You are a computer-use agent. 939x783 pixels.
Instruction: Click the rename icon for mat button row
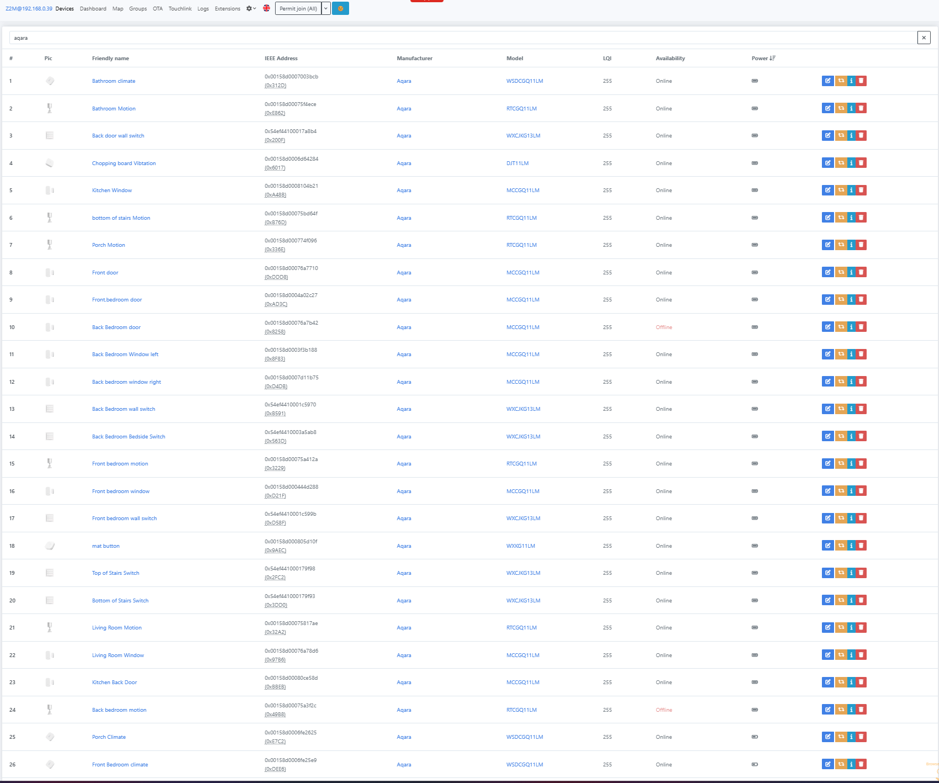tap(827, 546)
